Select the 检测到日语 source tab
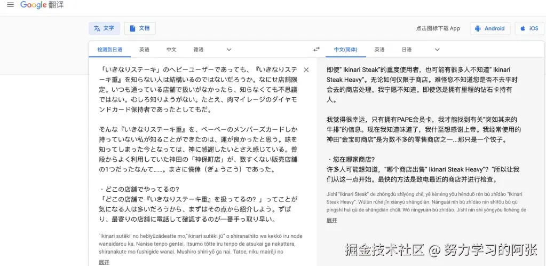The image size is (546, 266). (110, 50)
